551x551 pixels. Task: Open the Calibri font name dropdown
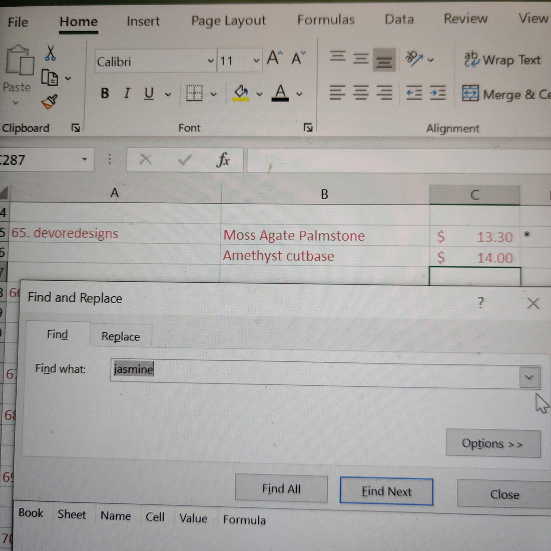tap(211, 61)
